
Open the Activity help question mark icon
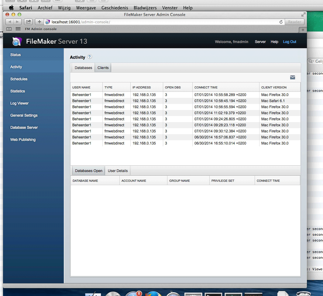pyautogui.click(x=90, y=57)
